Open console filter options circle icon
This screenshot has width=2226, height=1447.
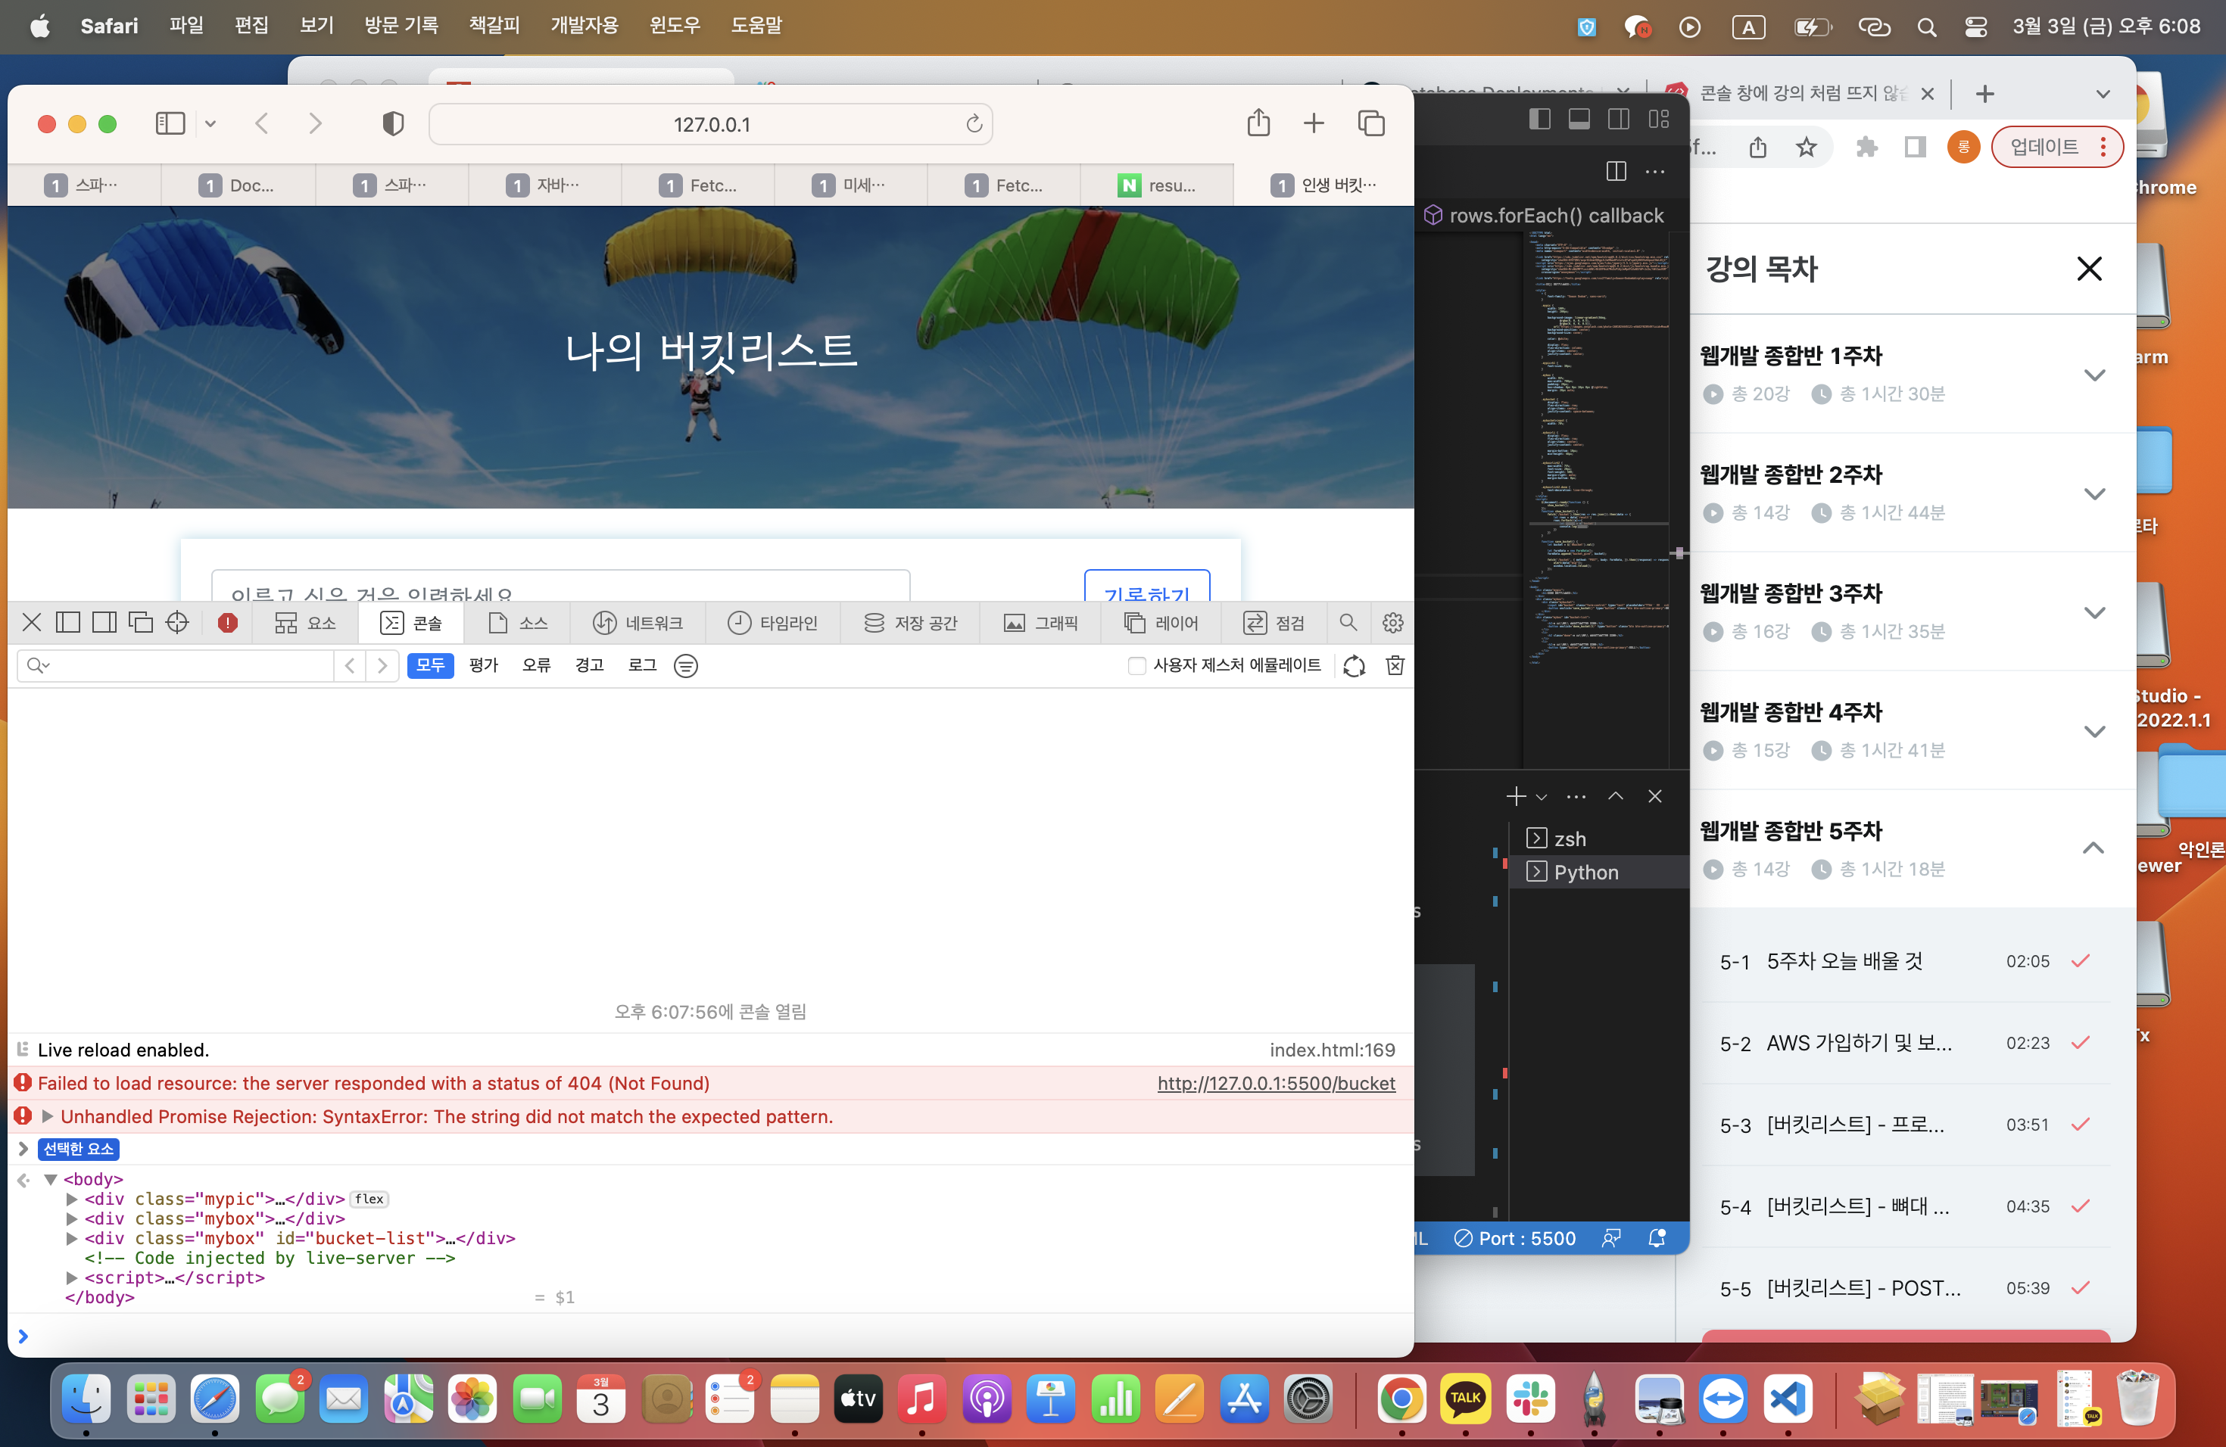(x=685, y=665)
